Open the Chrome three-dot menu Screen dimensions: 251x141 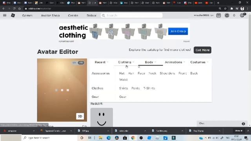click(247, 9)
